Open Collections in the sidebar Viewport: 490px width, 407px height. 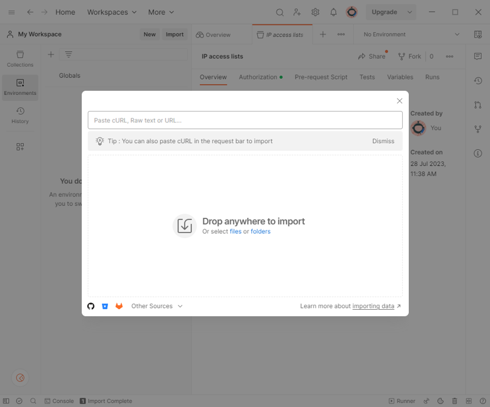[20, 58]
